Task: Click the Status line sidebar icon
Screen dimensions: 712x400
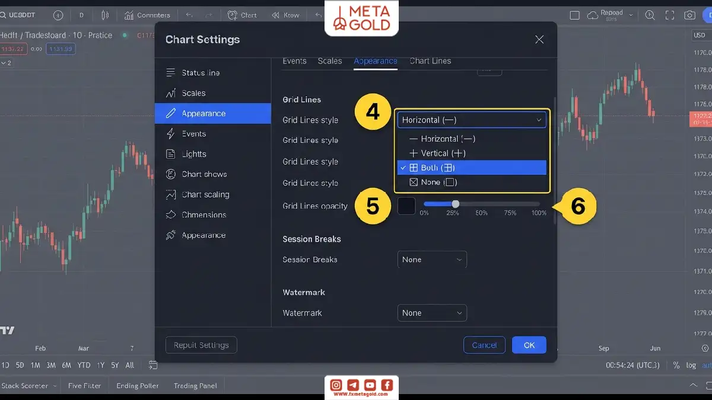Action: click(171, 72)
